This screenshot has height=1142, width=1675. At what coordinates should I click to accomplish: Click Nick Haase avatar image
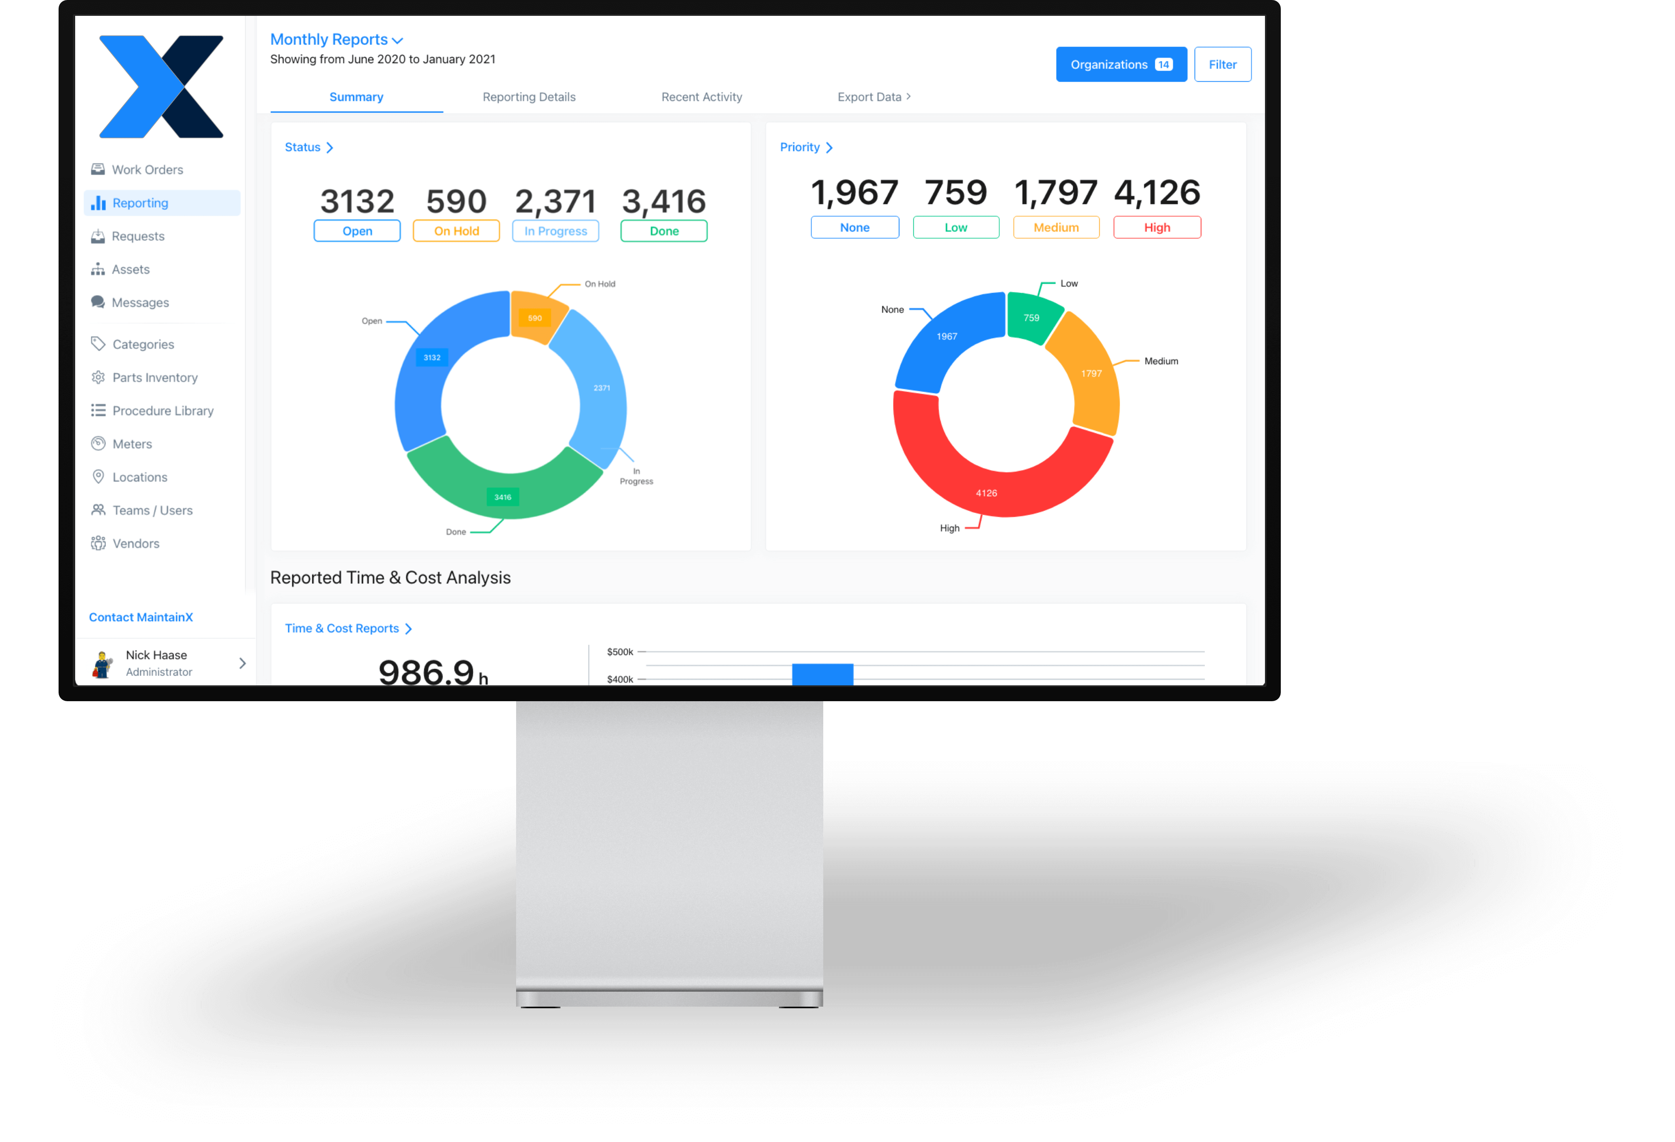point(103,664)
